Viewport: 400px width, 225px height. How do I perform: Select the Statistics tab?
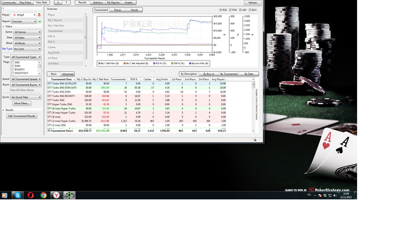[x=98, y=2]
